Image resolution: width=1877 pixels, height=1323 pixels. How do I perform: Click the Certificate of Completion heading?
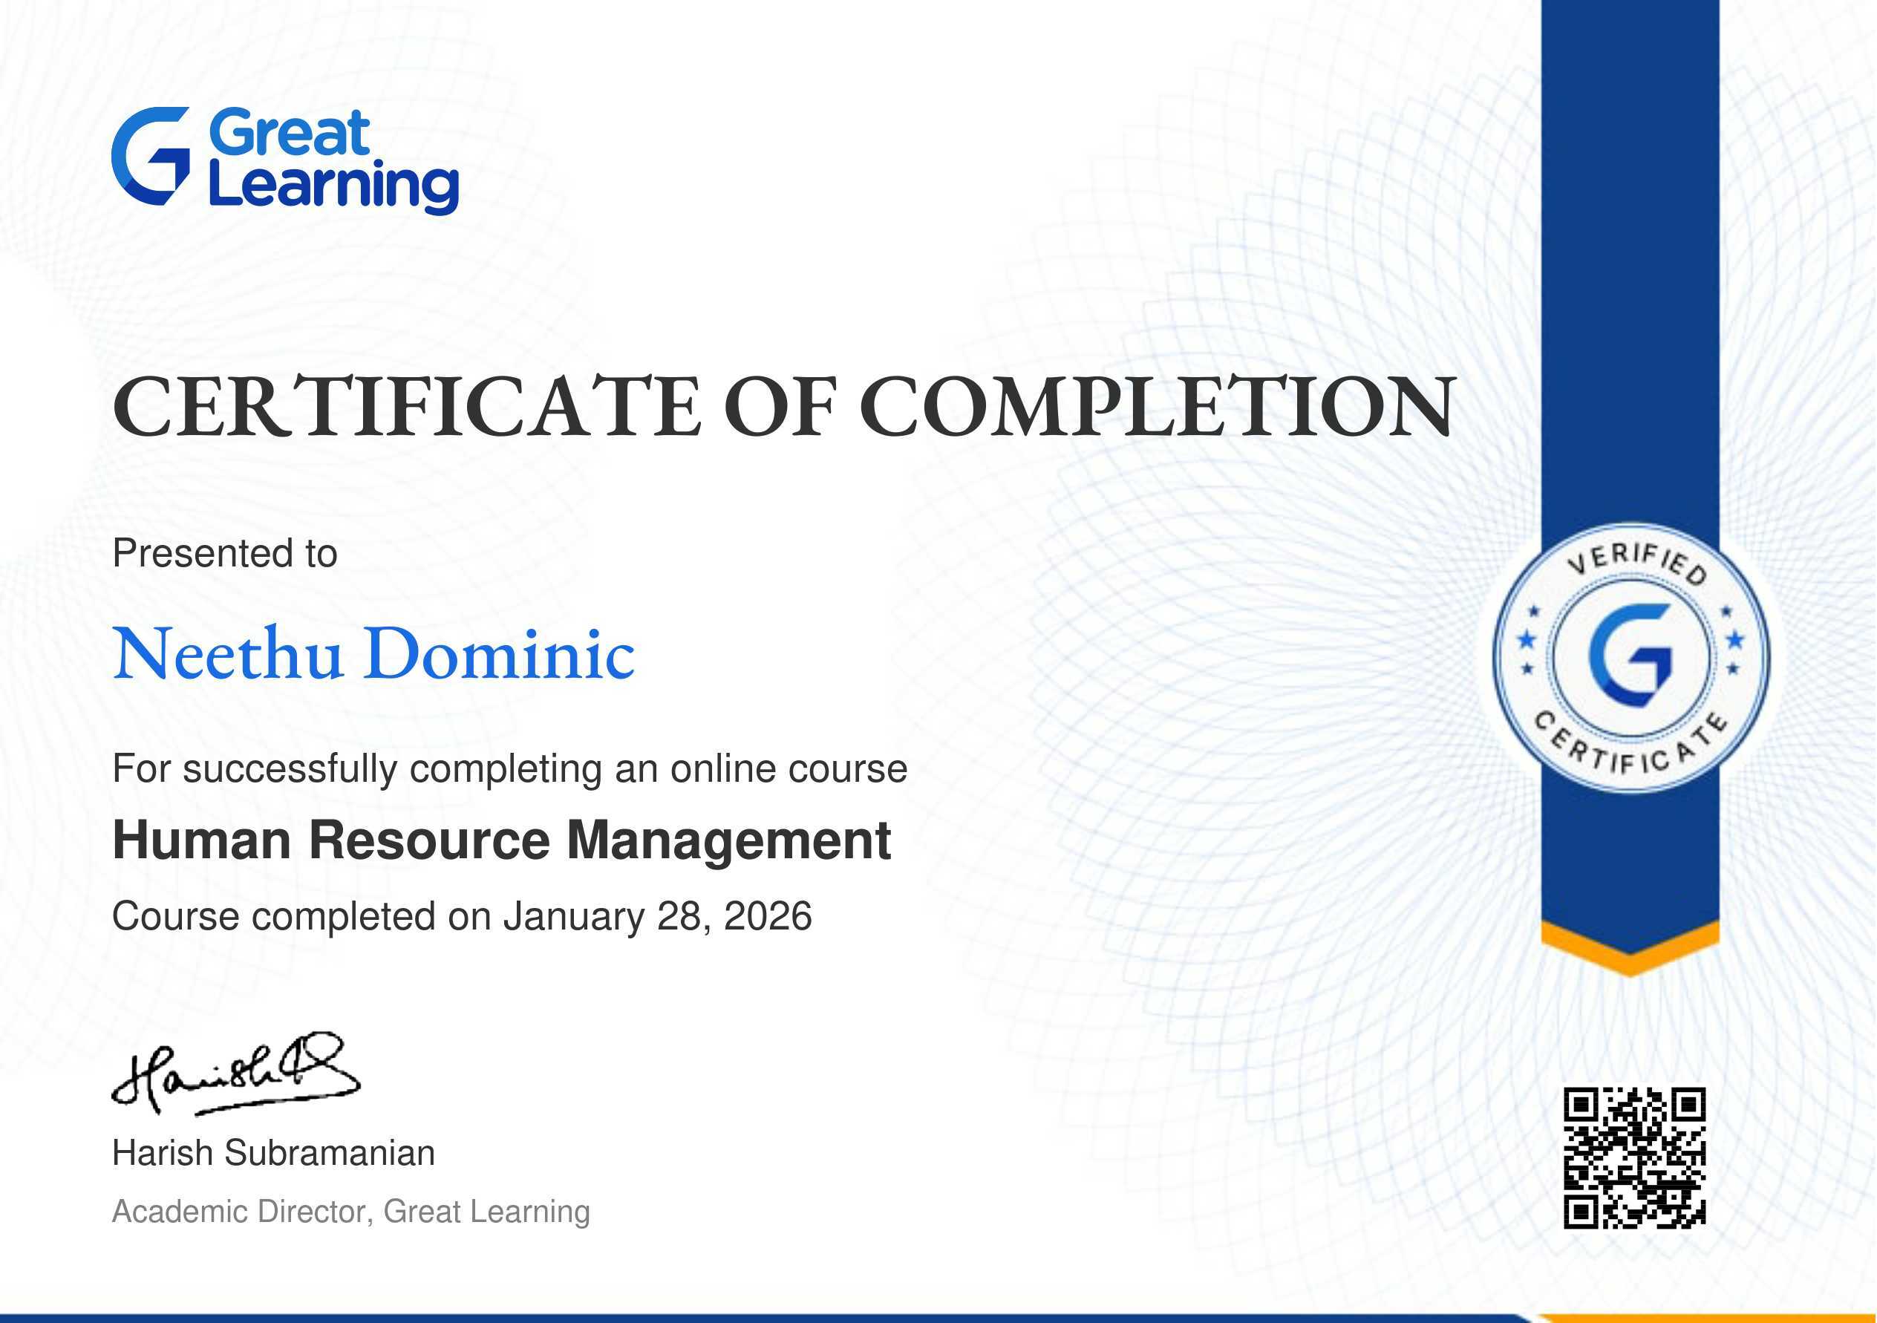783,407
